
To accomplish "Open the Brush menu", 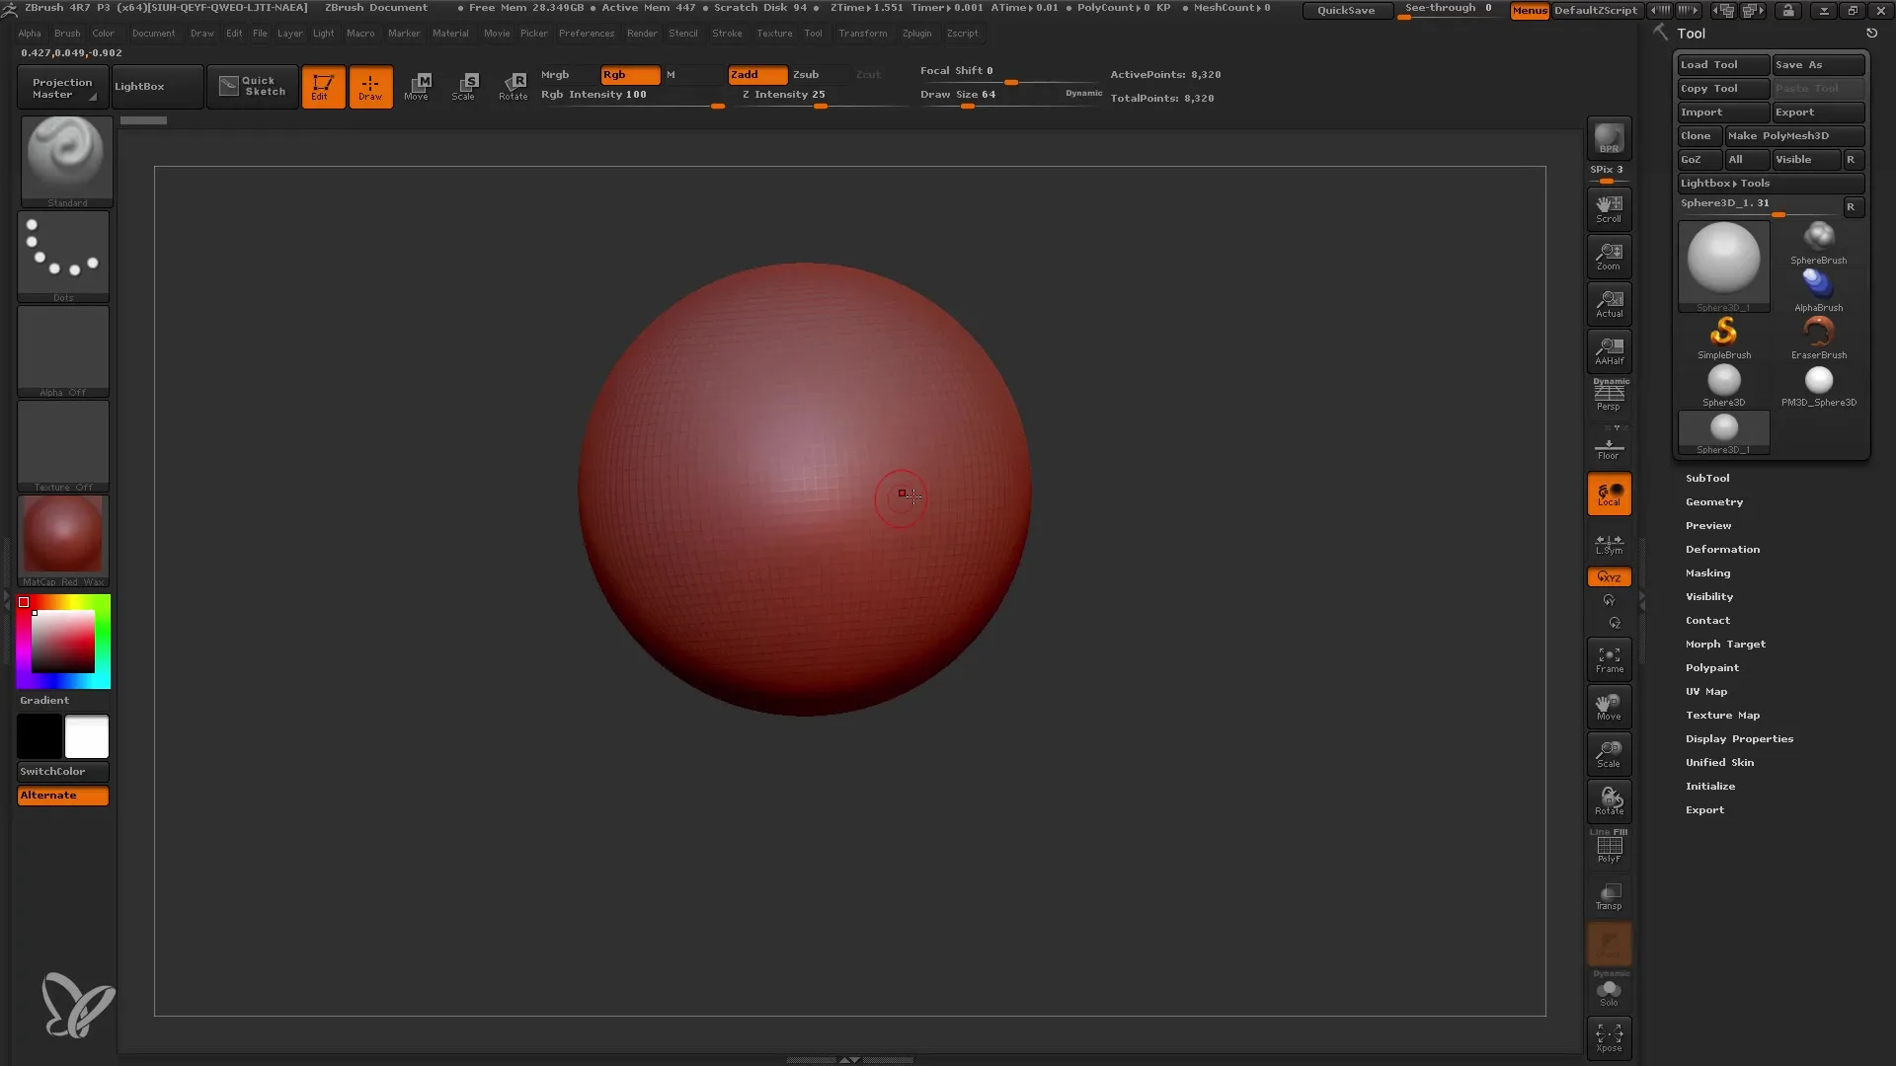I will click(x=67, y=34).
